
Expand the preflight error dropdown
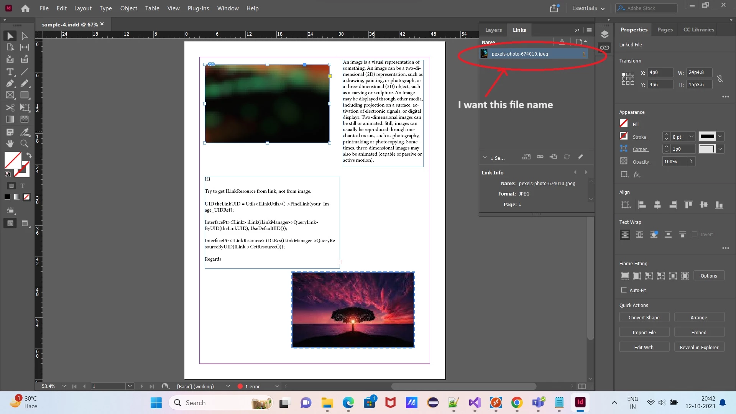(x=277, y=386)
